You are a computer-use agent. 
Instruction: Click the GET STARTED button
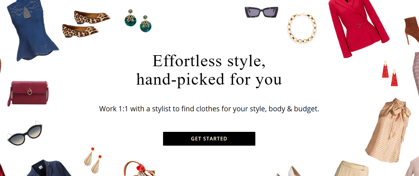[x=209, y=139]
